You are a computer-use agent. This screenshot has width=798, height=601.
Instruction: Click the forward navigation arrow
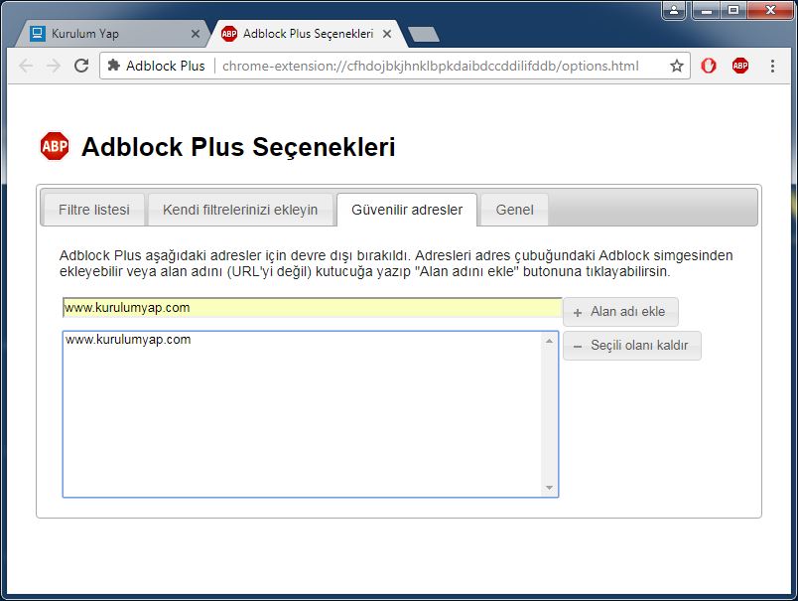[54, 66]
